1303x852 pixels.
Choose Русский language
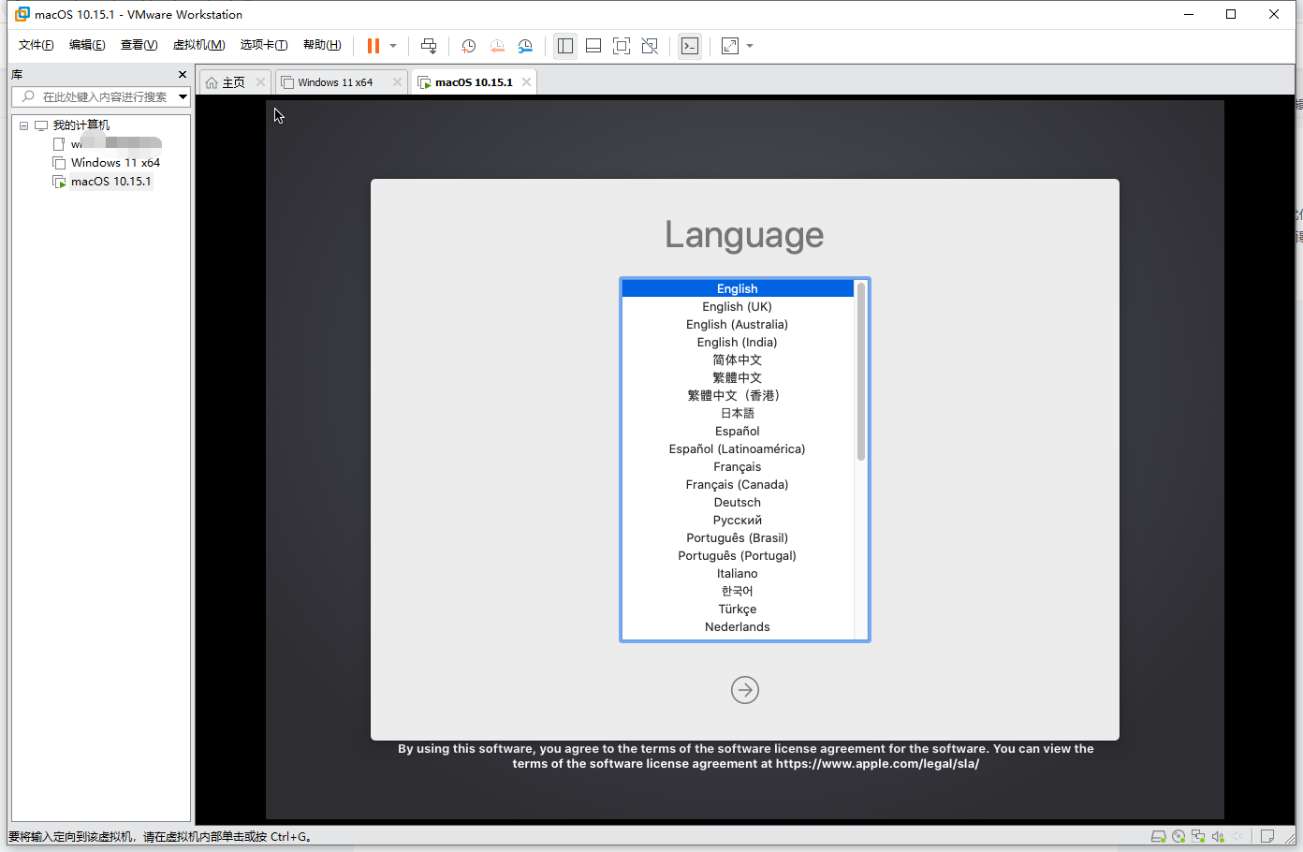point(738,520)
